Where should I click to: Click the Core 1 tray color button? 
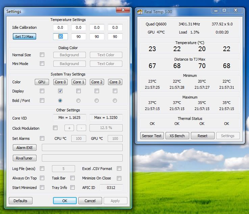(79, 82)
